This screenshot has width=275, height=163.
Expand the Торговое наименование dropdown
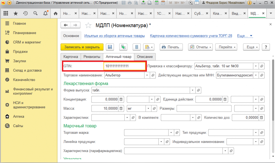(147, 75)
